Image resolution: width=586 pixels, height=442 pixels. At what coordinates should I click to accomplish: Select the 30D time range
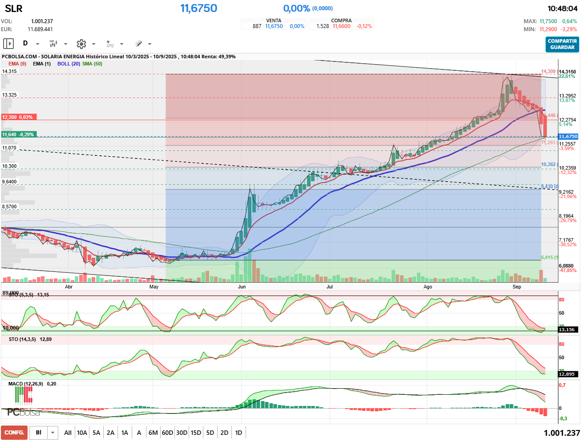tap(182, 433)
